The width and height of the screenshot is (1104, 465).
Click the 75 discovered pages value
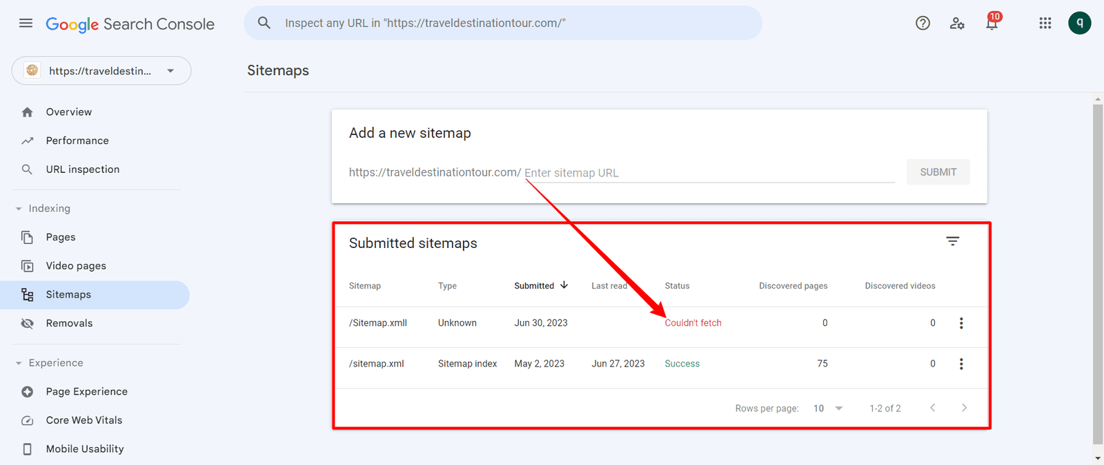click(x=822, y=363)
